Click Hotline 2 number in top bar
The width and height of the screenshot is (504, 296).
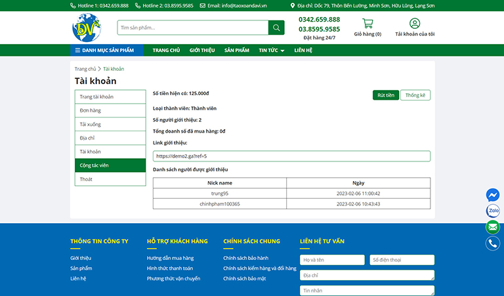pos(178,5)
